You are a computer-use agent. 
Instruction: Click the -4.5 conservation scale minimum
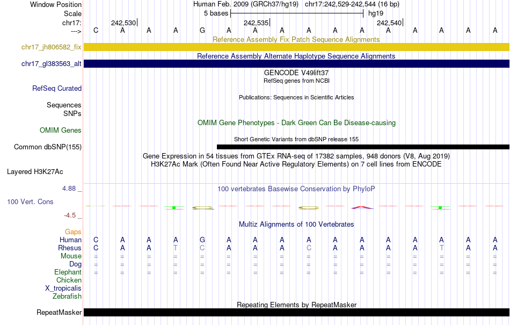pyautogui.click(x=70, y=215)
